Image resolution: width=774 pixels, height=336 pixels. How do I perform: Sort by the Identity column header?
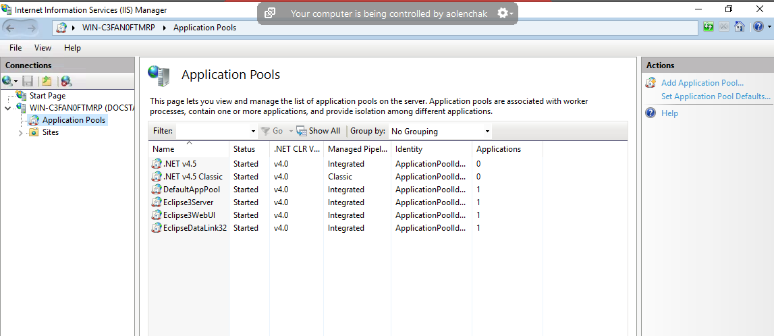point(431,148)
